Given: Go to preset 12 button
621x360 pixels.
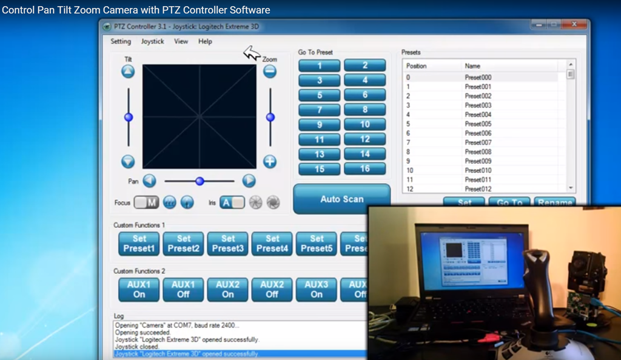Looking at the screenshot, I should [364, 139].
